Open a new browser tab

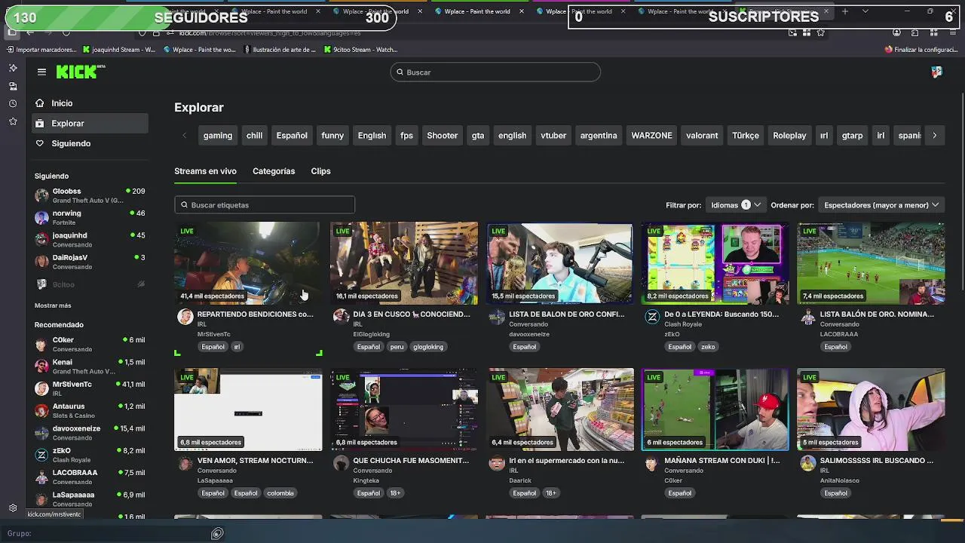[844, 11]
